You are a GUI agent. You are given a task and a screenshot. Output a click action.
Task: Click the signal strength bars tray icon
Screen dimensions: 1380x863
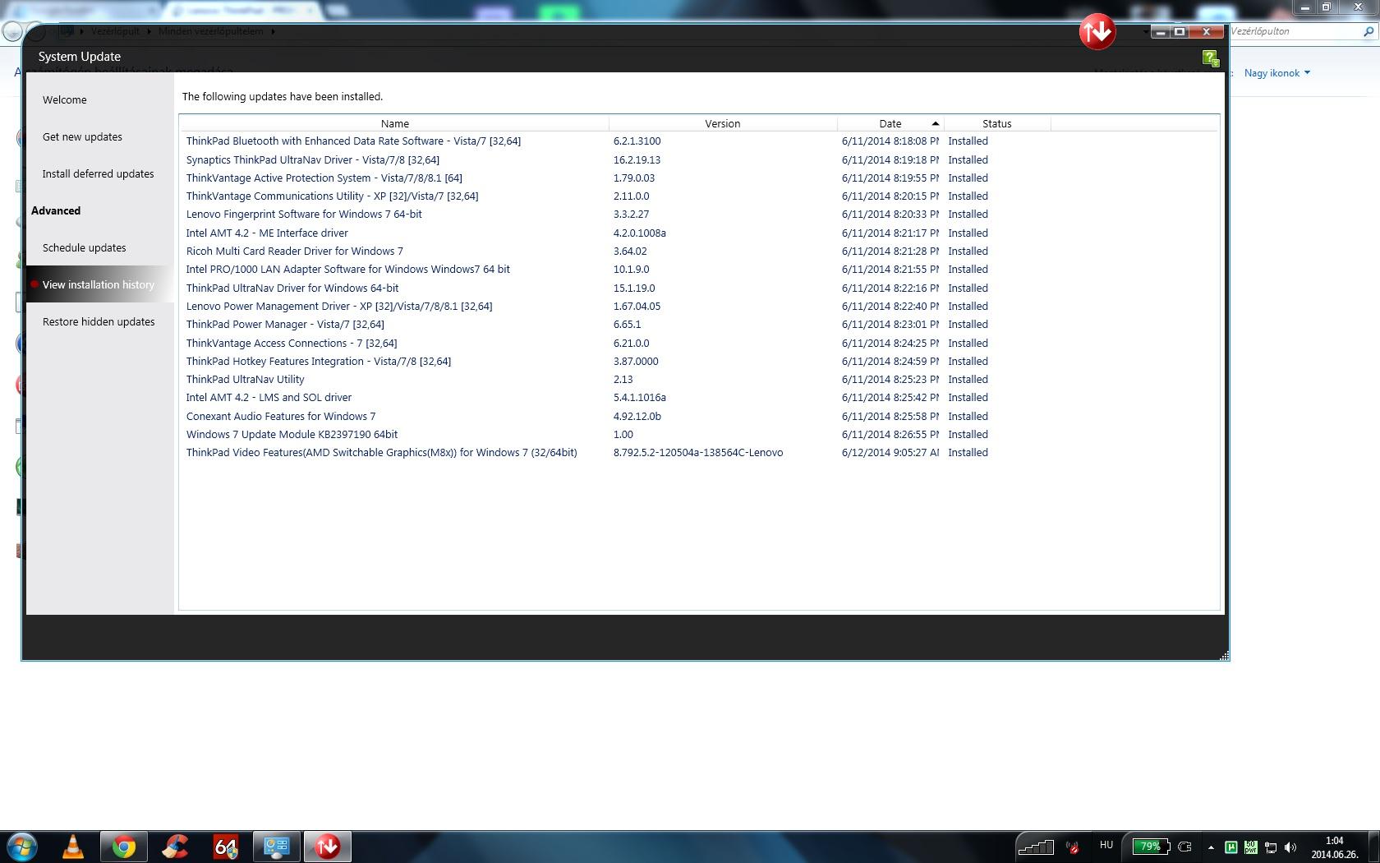[1036, 846]
